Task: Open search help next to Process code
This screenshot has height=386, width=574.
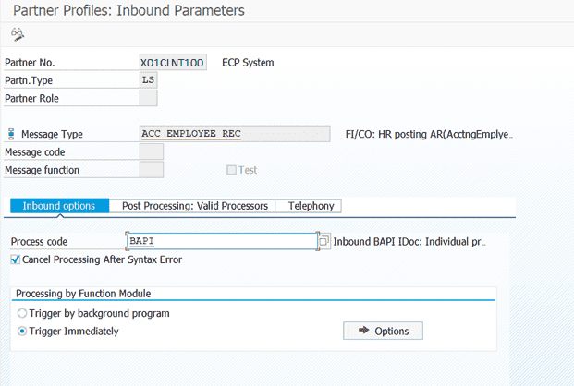Action: [324, 241]
